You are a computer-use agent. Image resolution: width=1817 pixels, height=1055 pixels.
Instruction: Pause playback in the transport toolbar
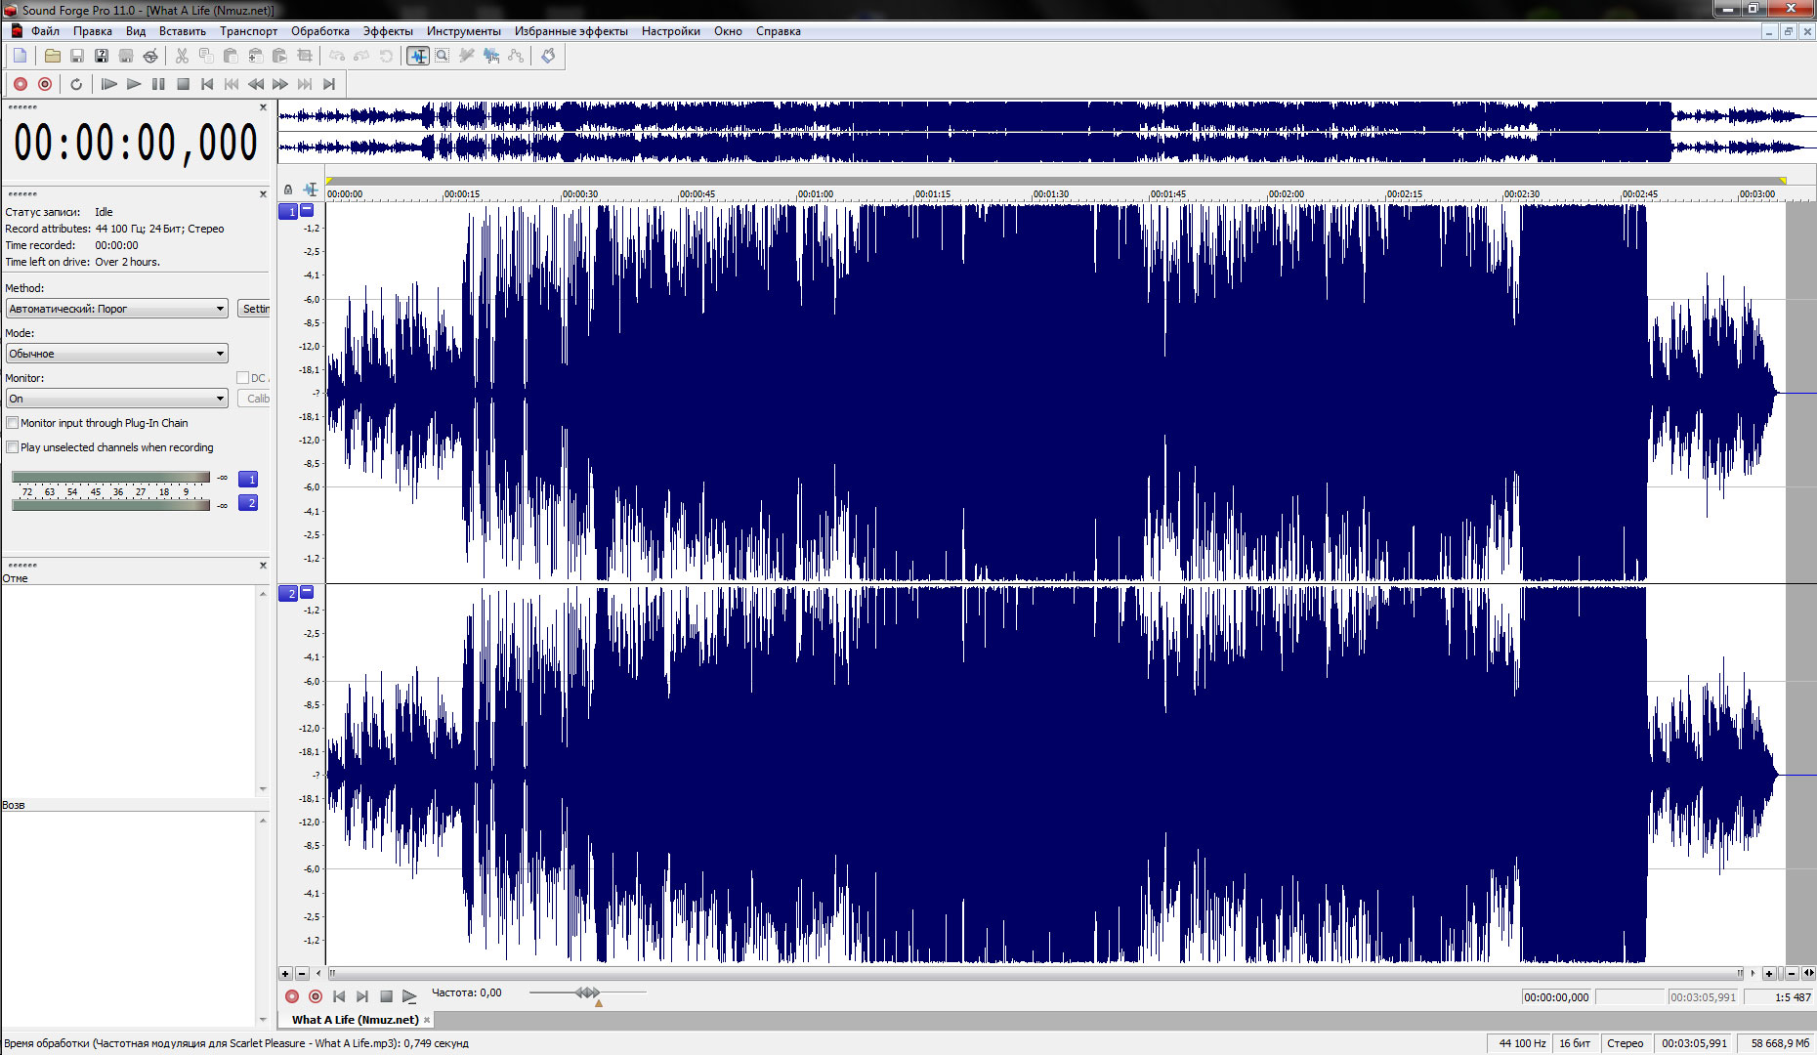coord(158,84)
